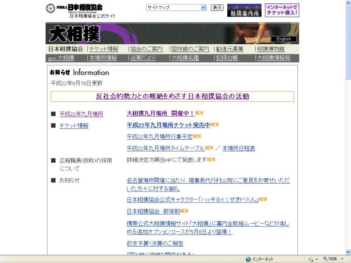Screen dimensions: 351x263
Task: Open the 名古屋場所開催に当たり thank-you notice link
Action: 208,185
